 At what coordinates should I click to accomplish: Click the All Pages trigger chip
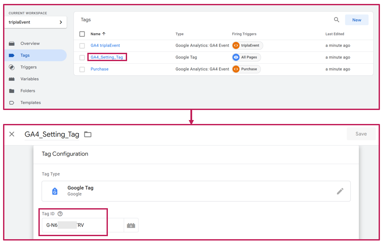click(x=246, y=57)
